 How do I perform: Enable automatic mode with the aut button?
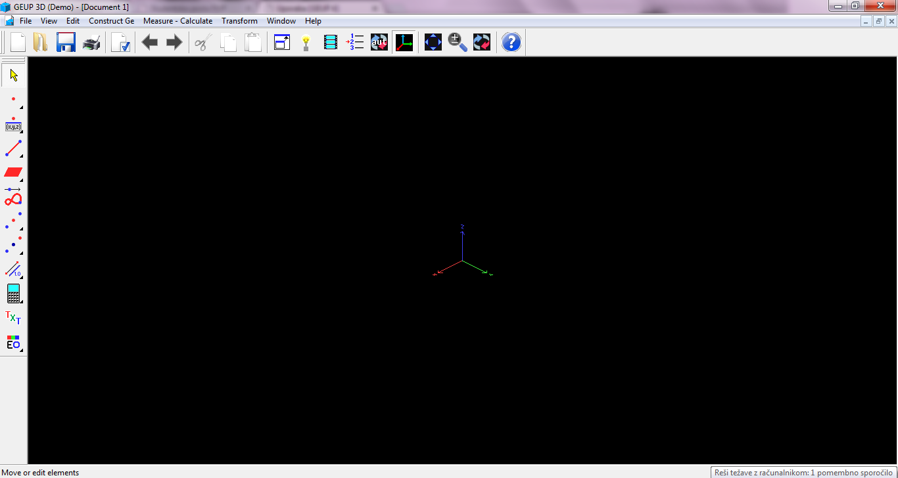click(379, 41)
